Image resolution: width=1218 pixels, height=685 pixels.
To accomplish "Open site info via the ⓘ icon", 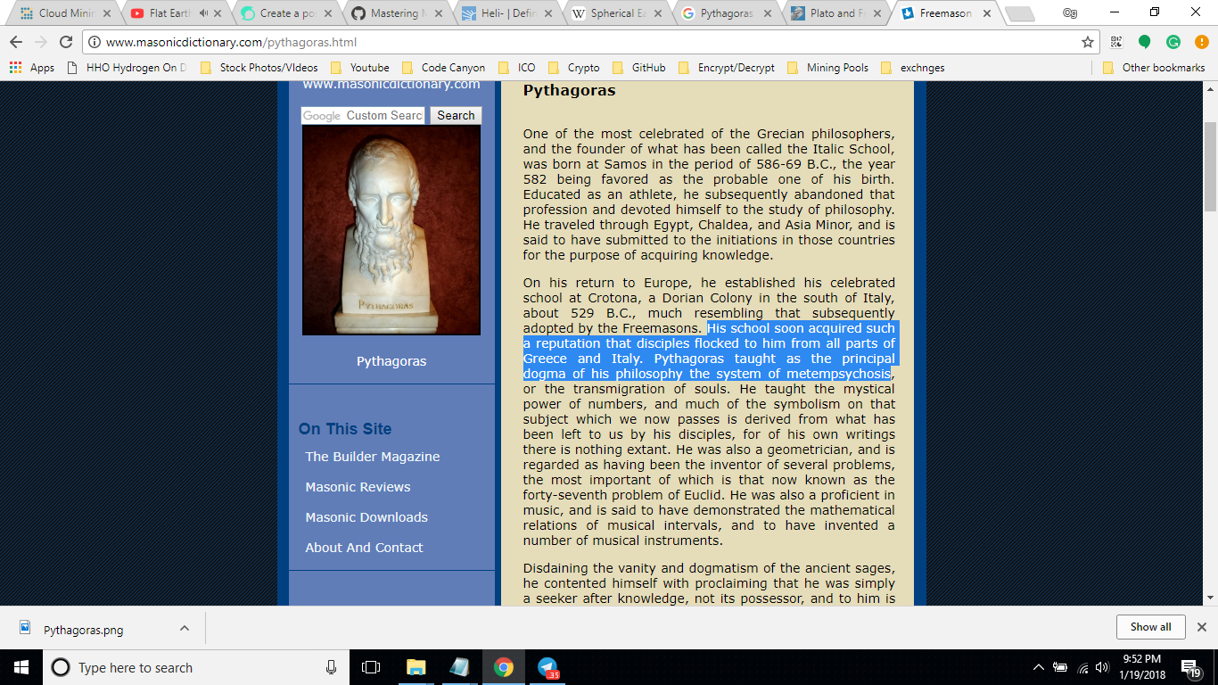I will (94, 41).
